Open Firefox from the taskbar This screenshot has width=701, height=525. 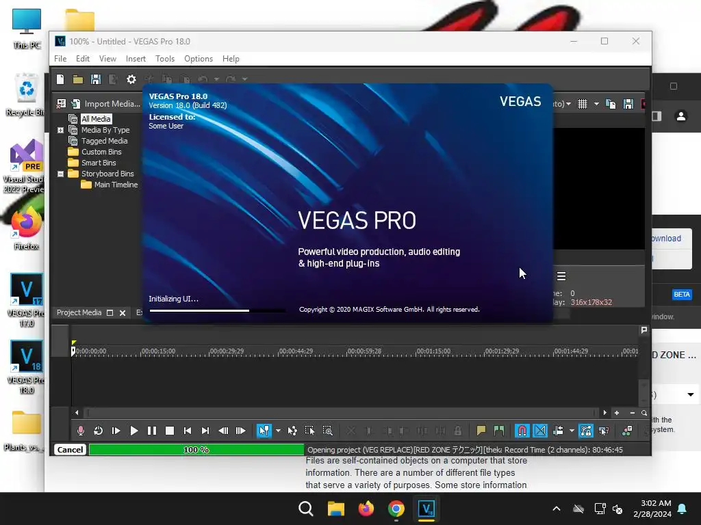pos(366,509)
